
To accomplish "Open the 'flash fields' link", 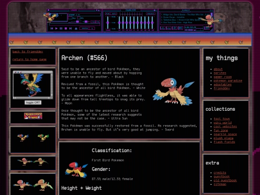I will [x=224, y=142].
